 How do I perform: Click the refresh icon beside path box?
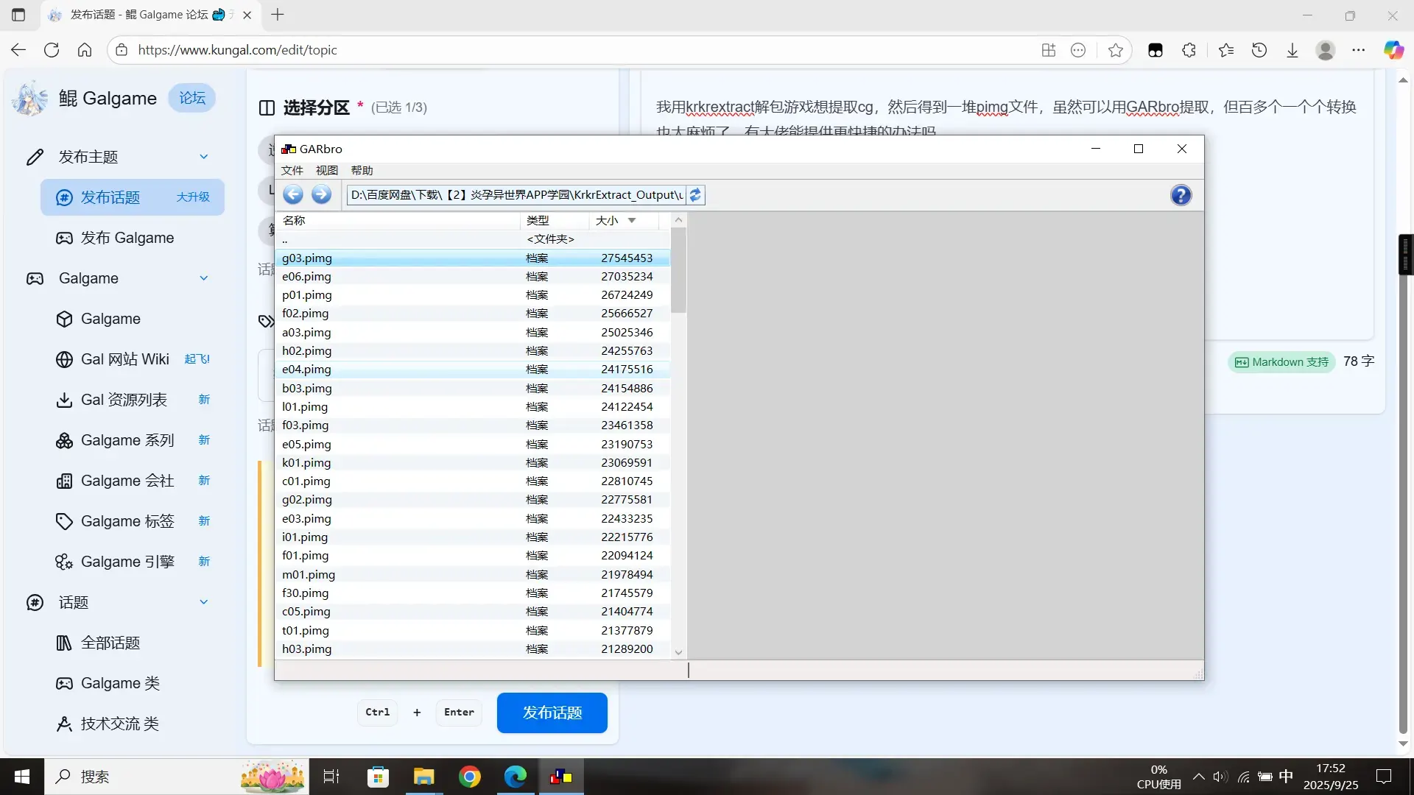(695, 195)
